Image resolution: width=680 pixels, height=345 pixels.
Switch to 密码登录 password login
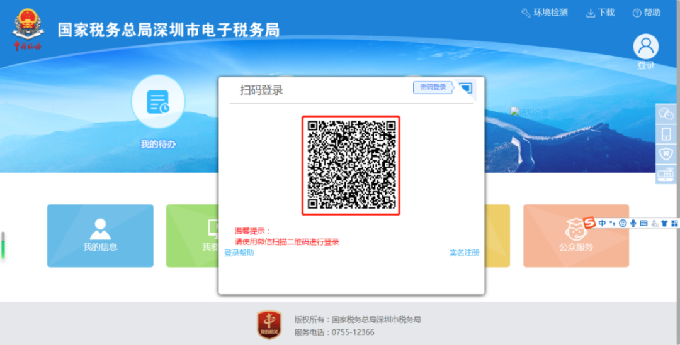pos(433,87)
